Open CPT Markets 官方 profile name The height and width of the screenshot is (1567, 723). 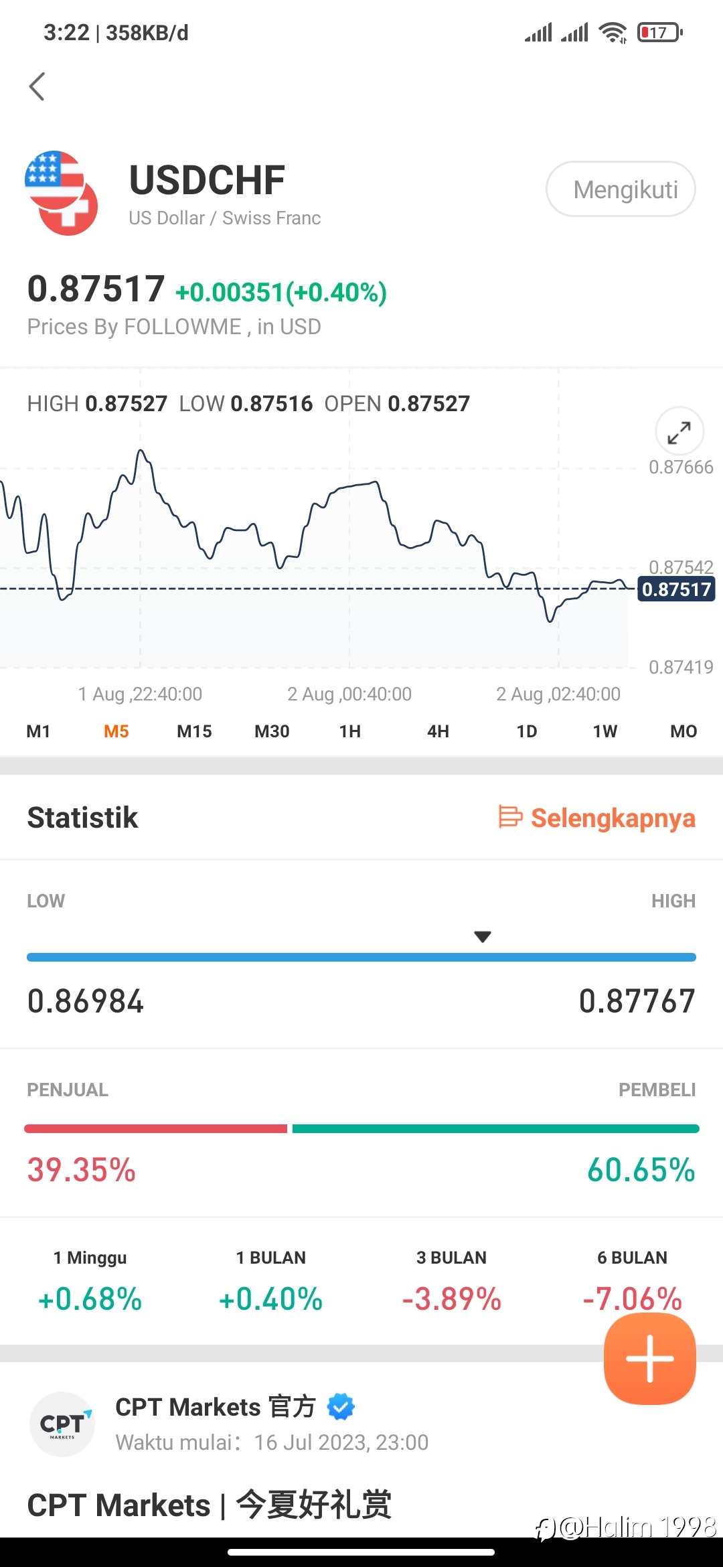point(215,1407)
